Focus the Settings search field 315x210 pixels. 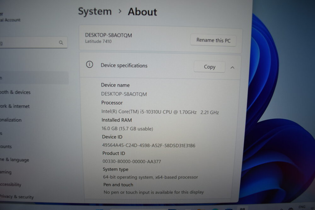point(33,43)
